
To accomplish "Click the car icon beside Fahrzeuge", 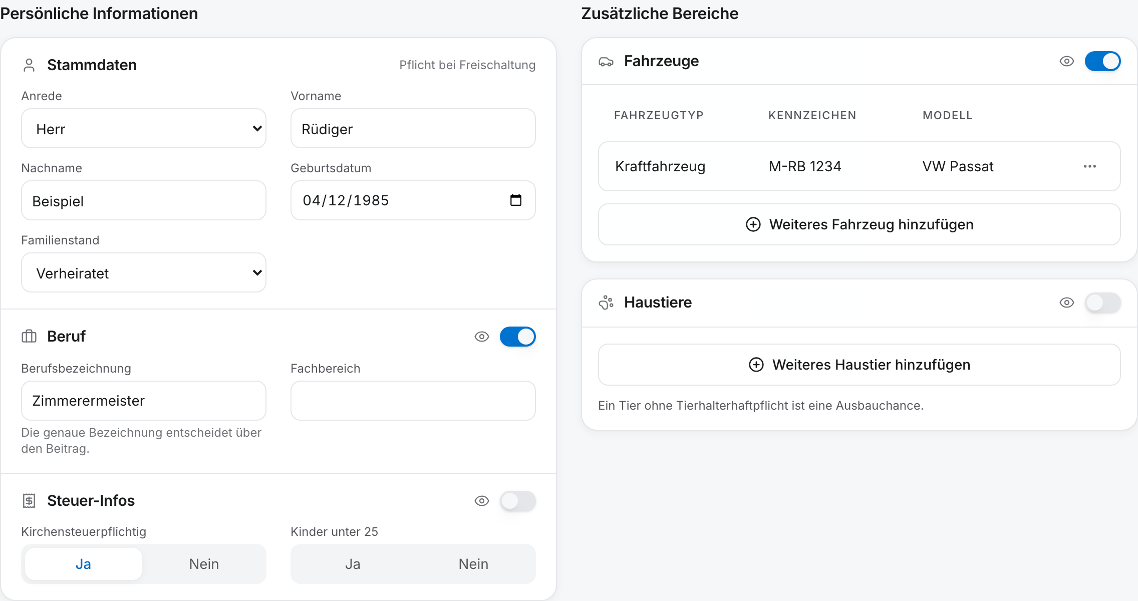I will point(606,62).
